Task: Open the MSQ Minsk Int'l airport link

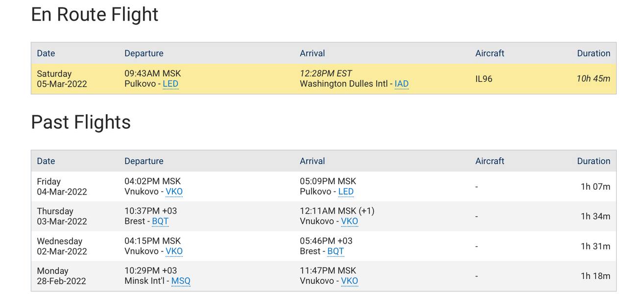Action: [x=181, y=281]
